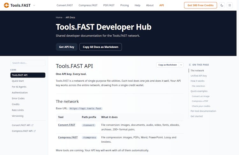239x155 pixels.
Task: Click external link icon beside Convert.FAST API
Action: coord(32,125)
